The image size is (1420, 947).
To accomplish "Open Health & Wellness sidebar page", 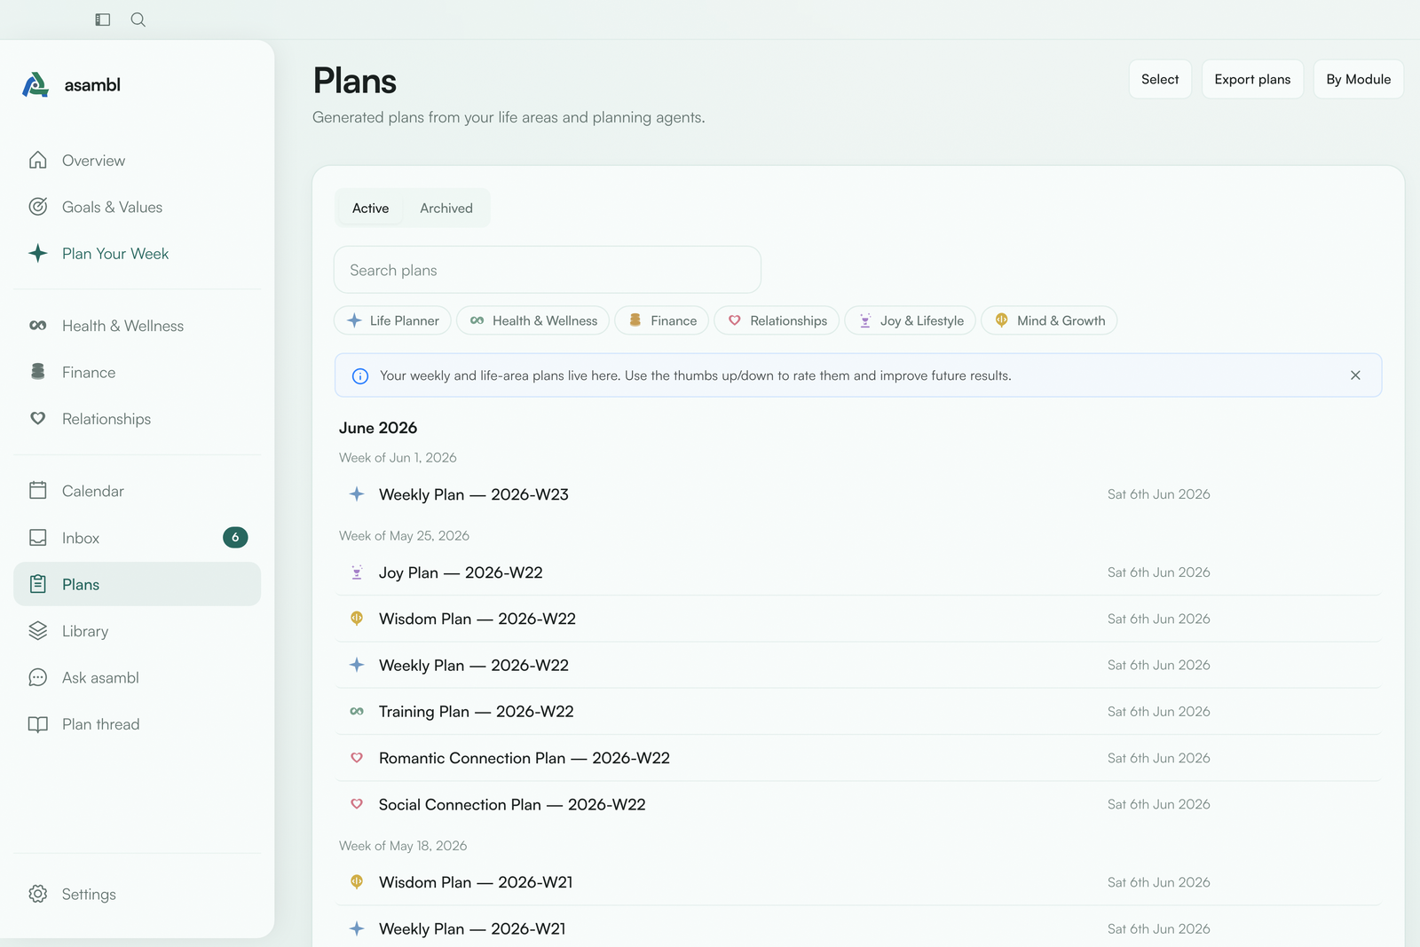I will 138,326.
